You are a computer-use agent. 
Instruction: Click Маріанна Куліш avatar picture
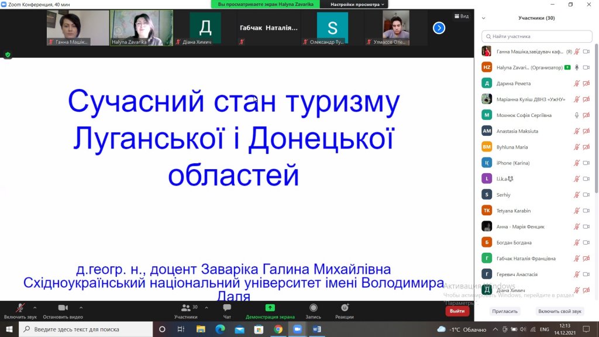[x=487, y=99]
